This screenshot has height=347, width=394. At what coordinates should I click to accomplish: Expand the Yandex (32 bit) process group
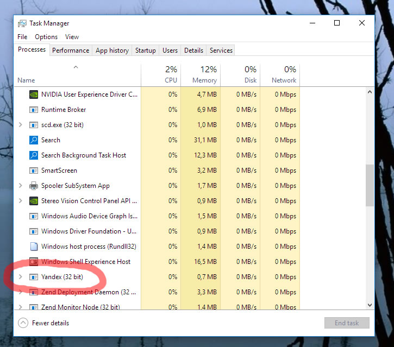coord(21,277)
